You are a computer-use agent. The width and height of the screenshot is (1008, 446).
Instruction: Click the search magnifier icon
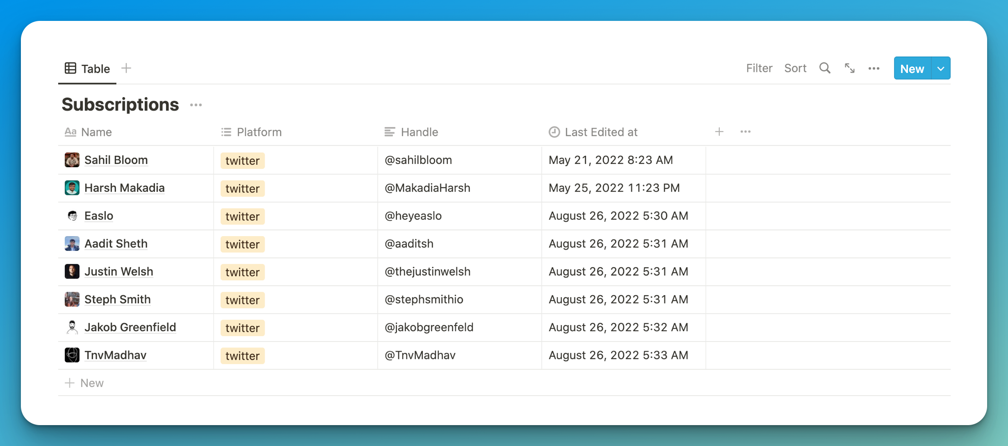click(825, 68)
